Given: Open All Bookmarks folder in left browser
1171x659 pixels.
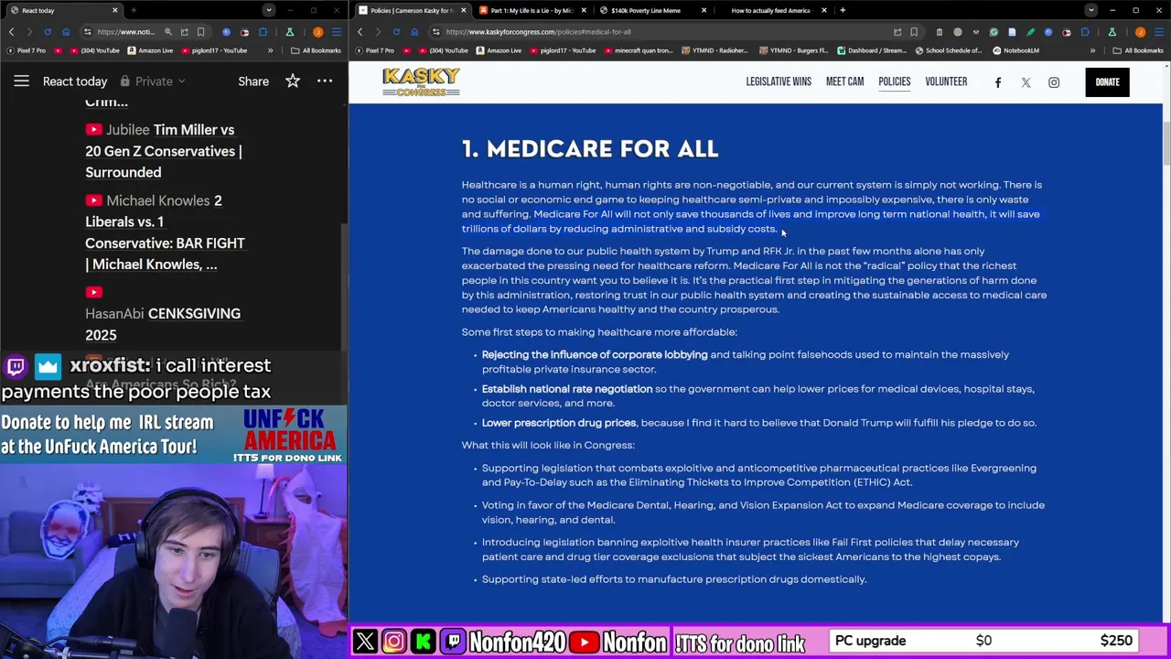Looking at the screenshot, I should pyautogui.click(x=316, y=50).
